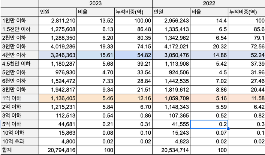
Task: Click the cell with value 39.21
Action: point(133,64)
